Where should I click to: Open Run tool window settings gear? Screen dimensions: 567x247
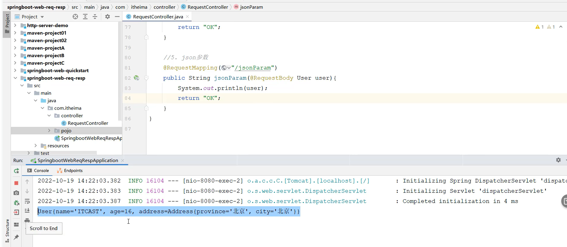click(558, 160)
